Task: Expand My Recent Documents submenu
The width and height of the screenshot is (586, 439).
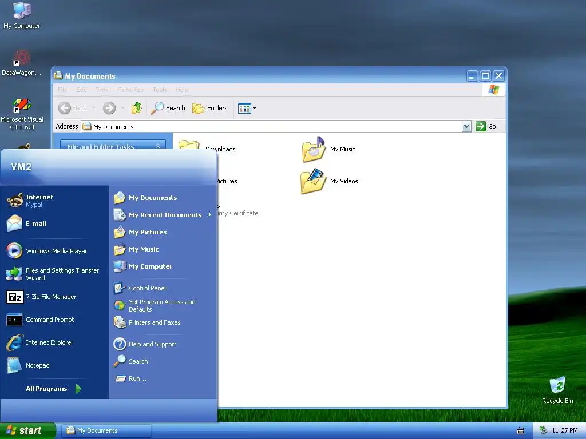Action: [163, 215]
